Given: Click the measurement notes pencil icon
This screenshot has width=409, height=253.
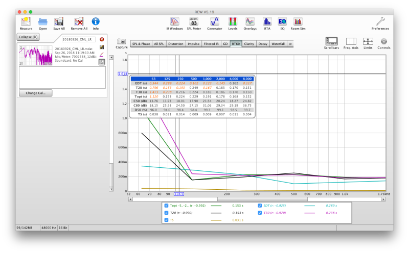Looking at the screenshot, I should click(102, 54).
